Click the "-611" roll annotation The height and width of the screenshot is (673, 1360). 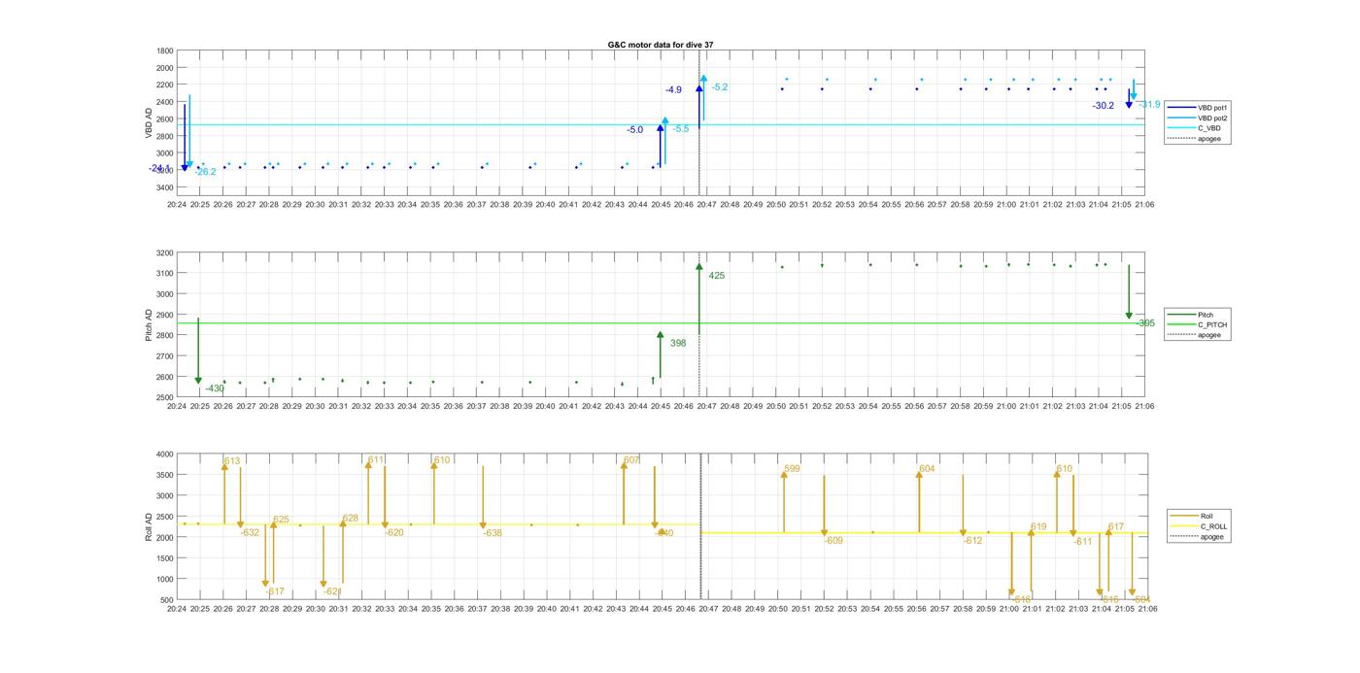pyautogui.click(x=1083, y=541)
